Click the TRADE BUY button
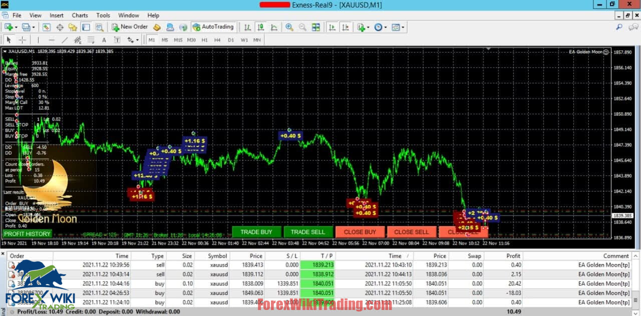Screen dimensions: 641x316 (x=256, y=232)
